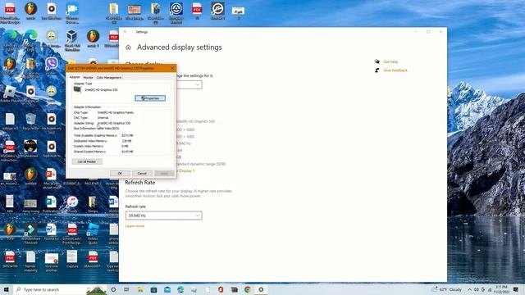Click the 'Dedicated Video Memory' row in the dialog
Image resolution: width=525 pixels, height=295 pixels.
(103, 141)
